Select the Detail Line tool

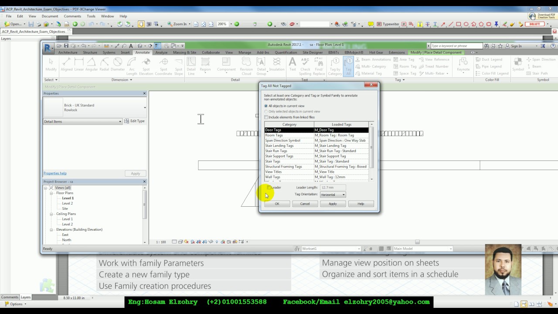(x=191, y=66)
